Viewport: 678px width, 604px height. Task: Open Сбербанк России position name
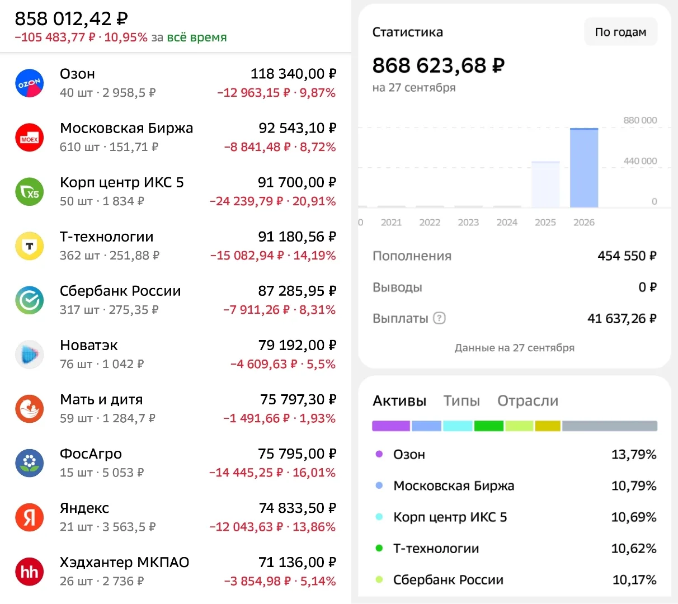[120, 291]
